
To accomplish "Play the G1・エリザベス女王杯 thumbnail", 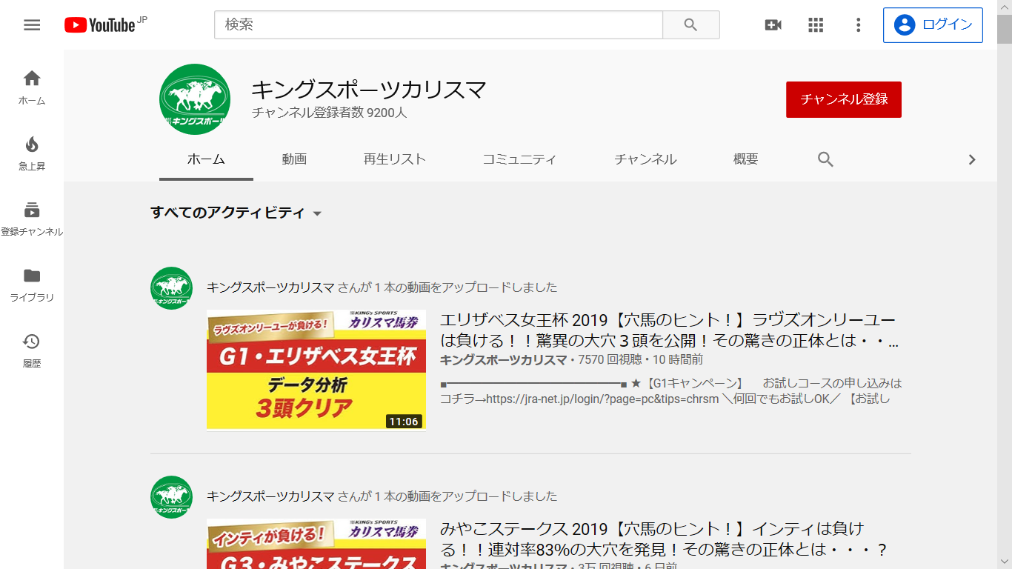I will (316, 370).
